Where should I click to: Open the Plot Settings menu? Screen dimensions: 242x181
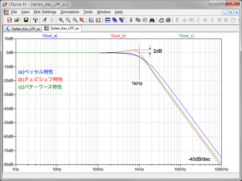click(45, 12)
